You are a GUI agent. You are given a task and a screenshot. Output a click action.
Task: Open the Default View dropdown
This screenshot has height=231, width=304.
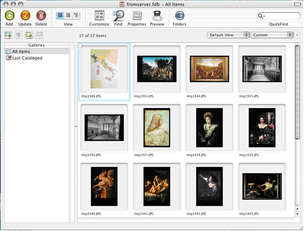pos(228,35)
